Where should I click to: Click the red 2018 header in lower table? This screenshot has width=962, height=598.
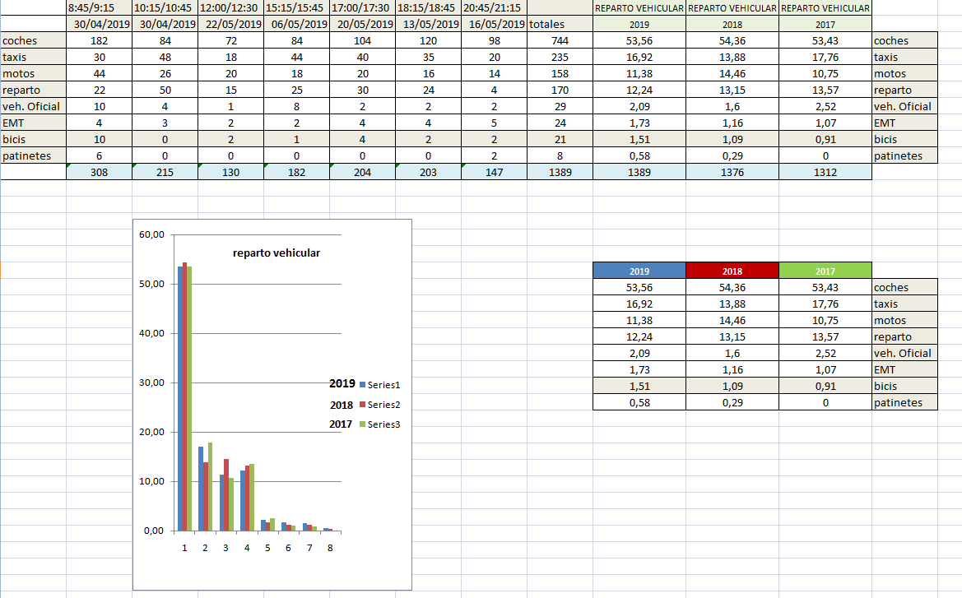(x=732, y=271)
